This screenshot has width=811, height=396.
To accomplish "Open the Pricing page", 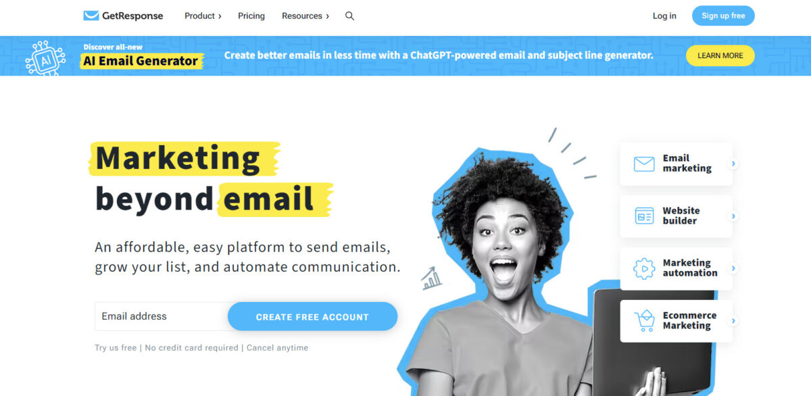I will [251, 16].
